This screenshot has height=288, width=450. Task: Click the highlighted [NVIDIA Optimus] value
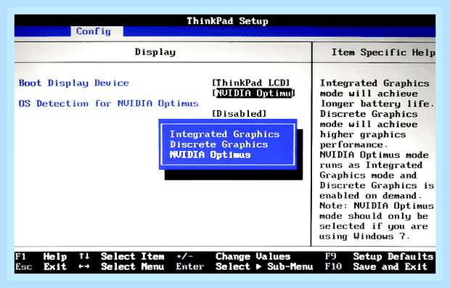(254, 94)
